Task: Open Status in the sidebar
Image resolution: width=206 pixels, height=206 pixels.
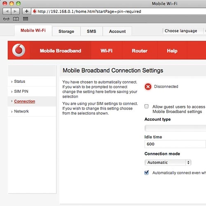Action: pos(32,81)
